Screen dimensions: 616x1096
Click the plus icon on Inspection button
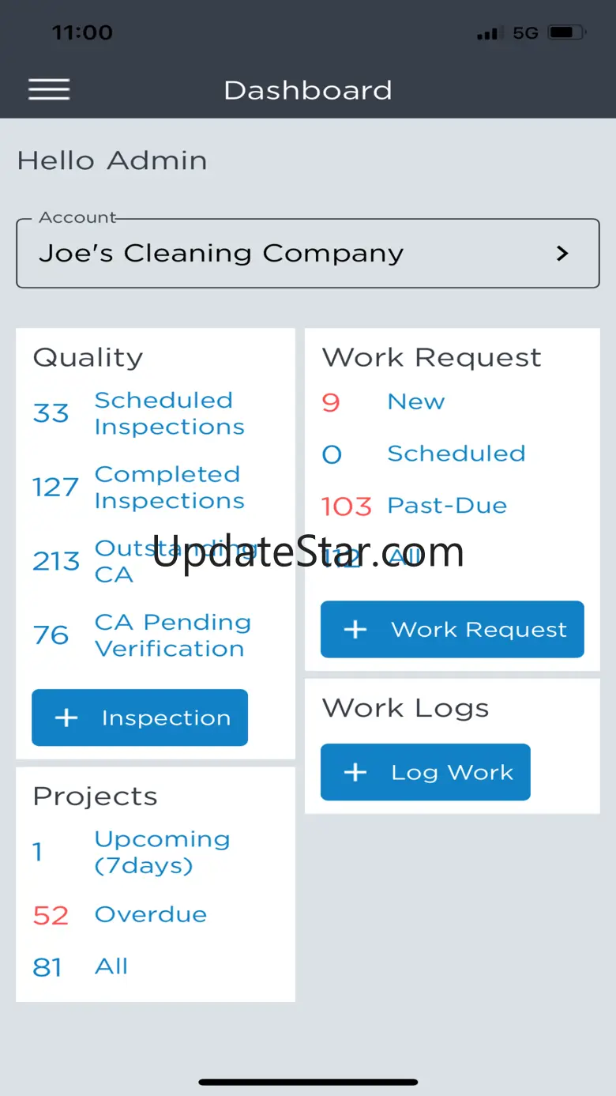66,717
